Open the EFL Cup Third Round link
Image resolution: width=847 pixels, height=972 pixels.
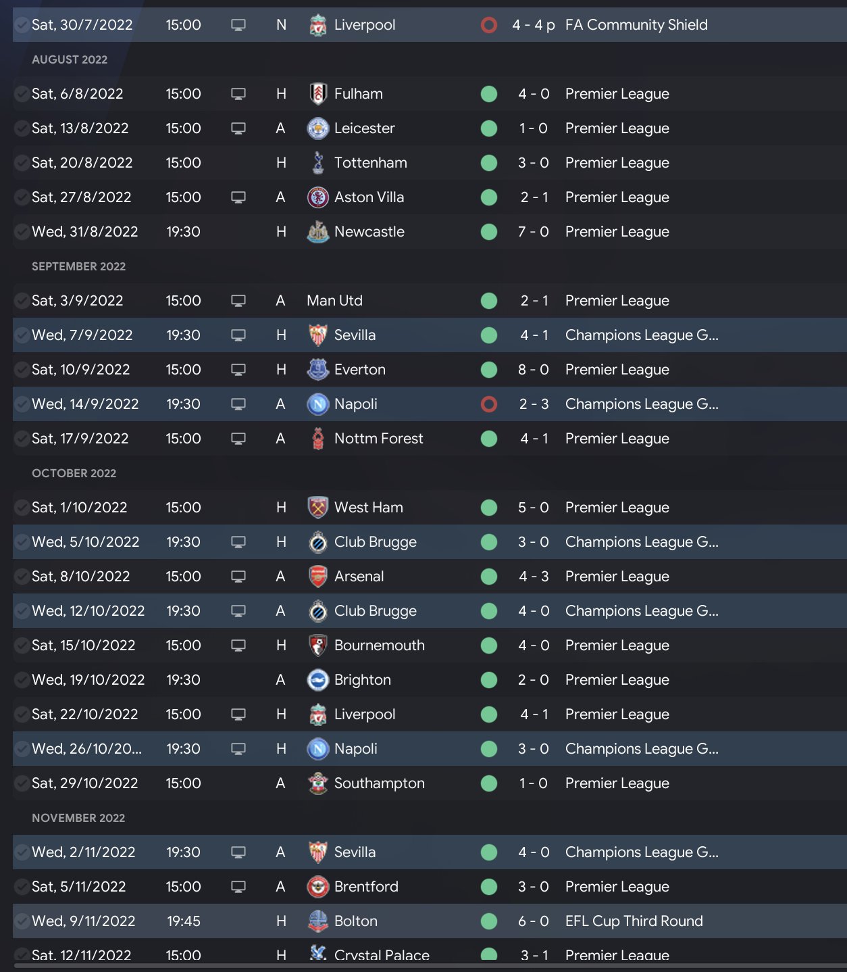634,921
